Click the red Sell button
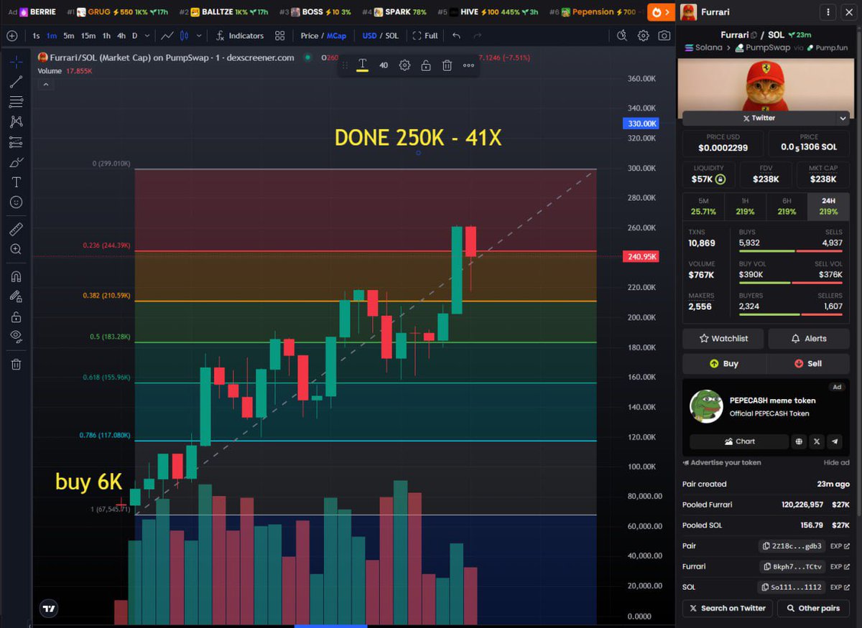862x628 pixels. coord(808,364)
